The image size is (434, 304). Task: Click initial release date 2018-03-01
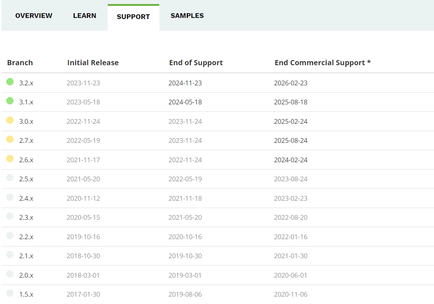[83, 275]
